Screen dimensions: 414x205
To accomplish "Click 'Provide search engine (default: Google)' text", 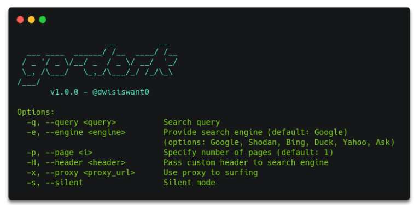I will point(255,132).
